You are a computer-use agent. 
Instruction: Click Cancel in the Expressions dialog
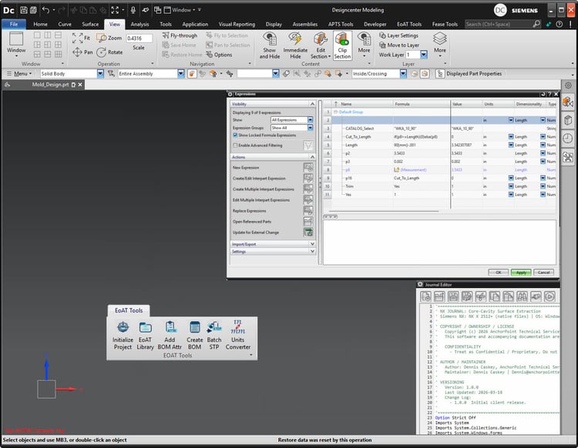(x=544, y=272)
